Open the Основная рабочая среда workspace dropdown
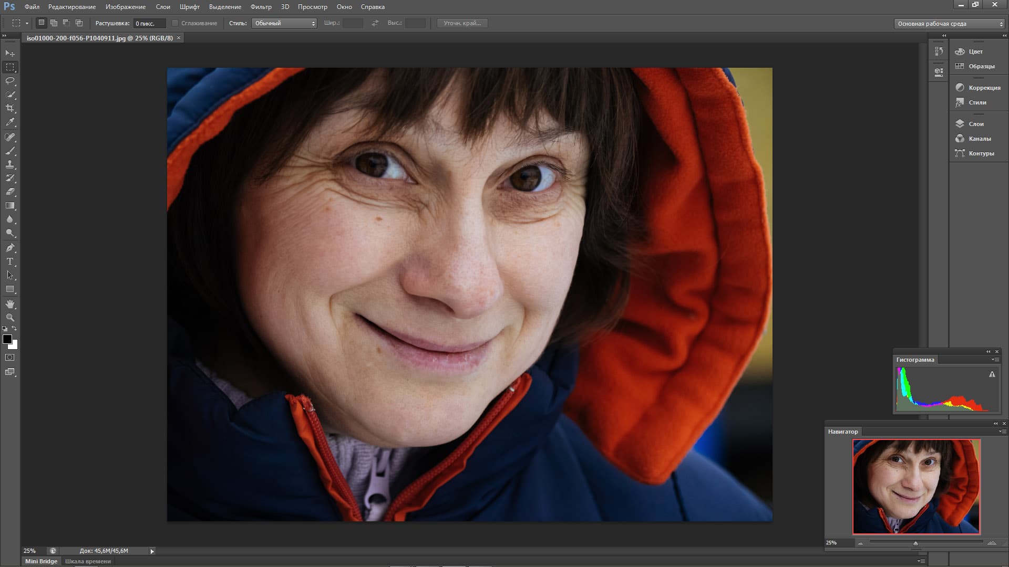 pos(949,24)
